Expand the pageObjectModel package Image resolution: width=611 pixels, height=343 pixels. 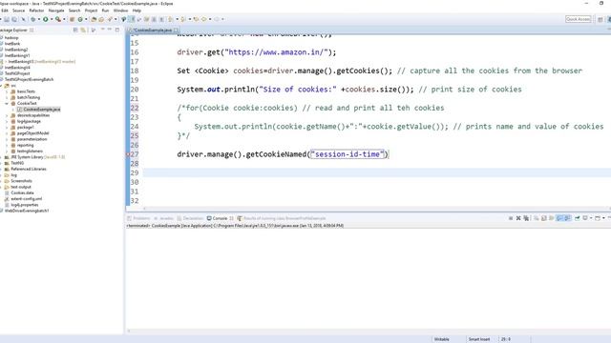click(7, 133)
